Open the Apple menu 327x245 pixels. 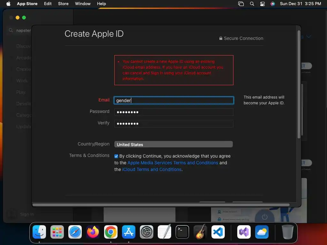8,4
